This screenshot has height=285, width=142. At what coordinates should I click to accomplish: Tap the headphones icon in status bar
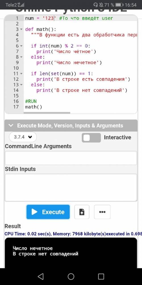click(95, 5)
